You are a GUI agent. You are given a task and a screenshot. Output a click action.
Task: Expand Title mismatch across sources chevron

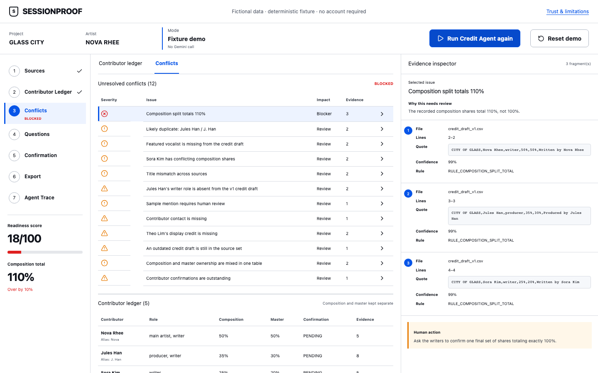tap(382, 174)
